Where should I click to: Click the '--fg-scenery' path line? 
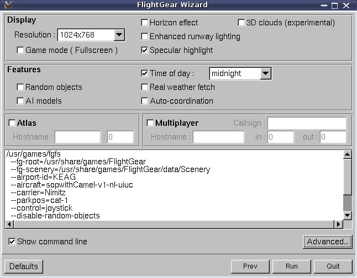point(111,169)
